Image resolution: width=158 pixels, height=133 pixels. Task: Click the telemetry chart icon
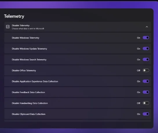(x=8, y=27)
